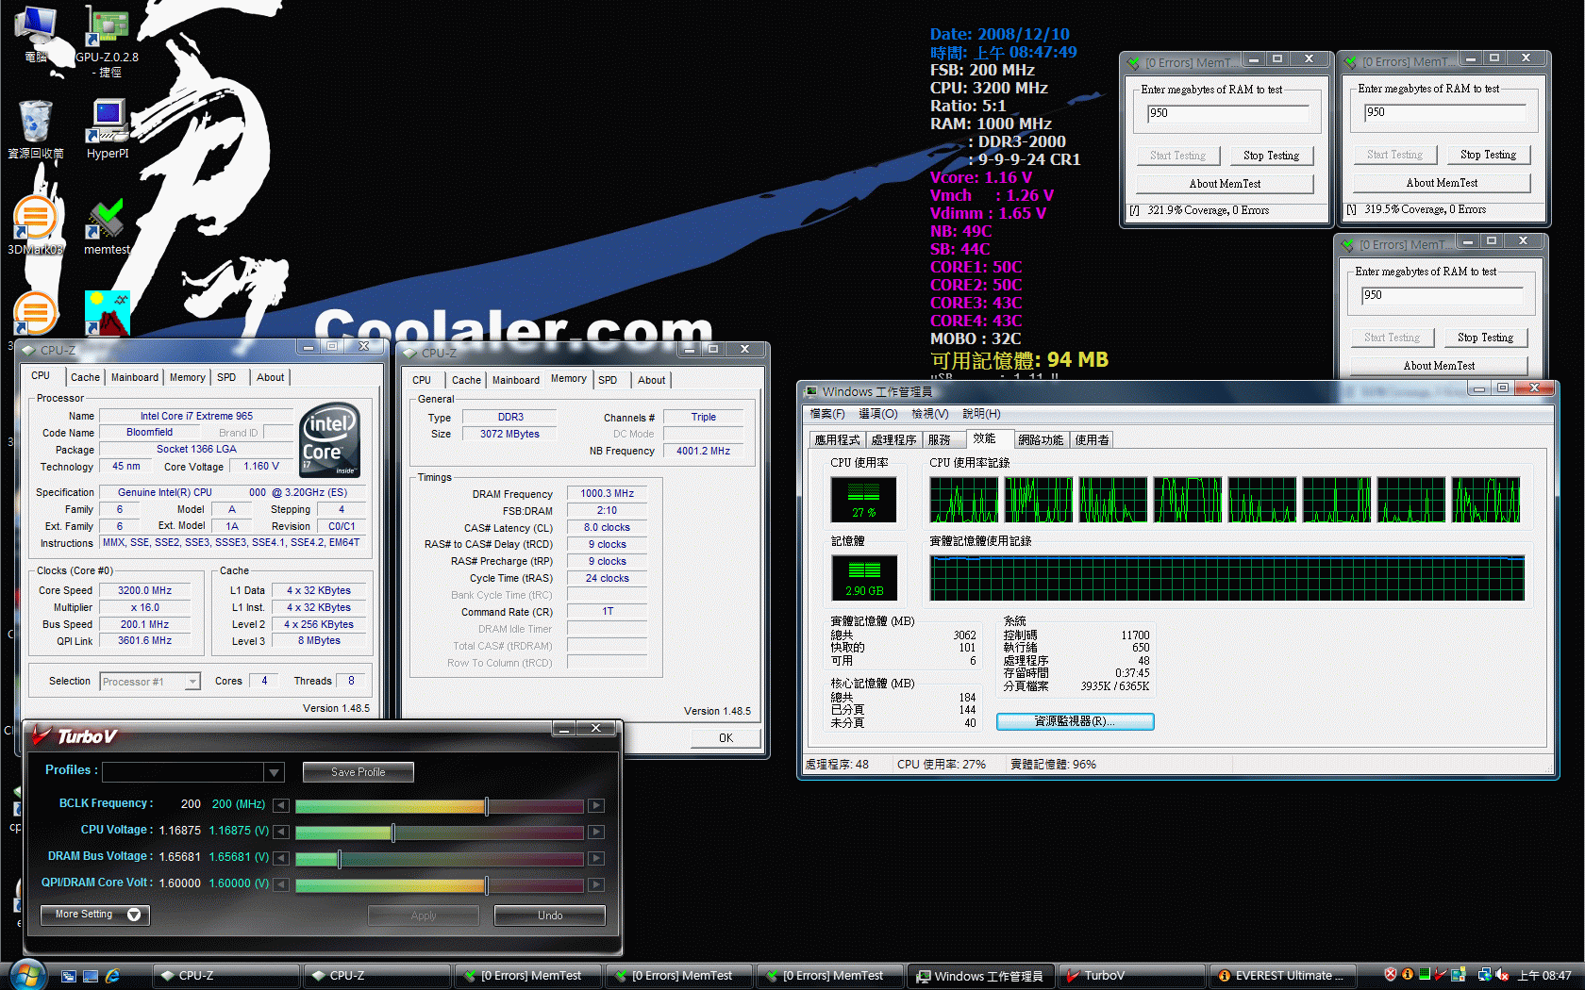Open the 說明(H) menu in Task Manager
Screen dimensions: 1585x990
click(981, 414)
